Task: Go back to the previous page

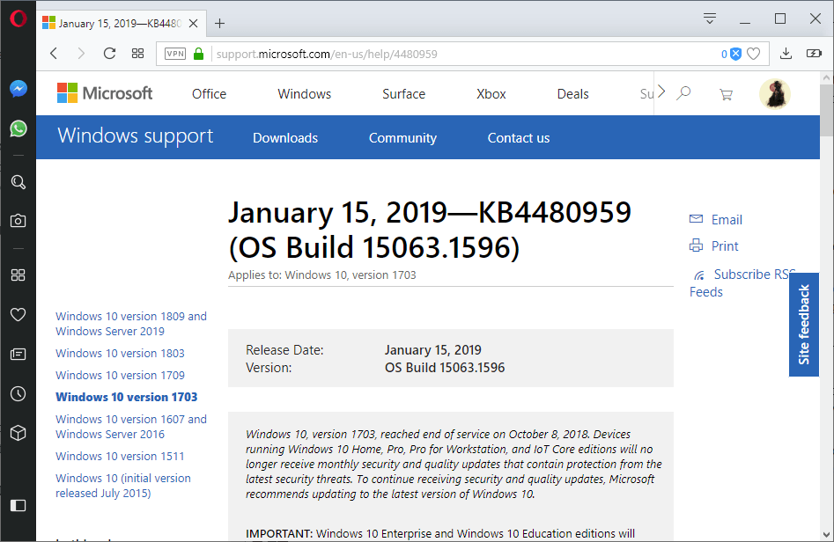Action: point(54,54)
